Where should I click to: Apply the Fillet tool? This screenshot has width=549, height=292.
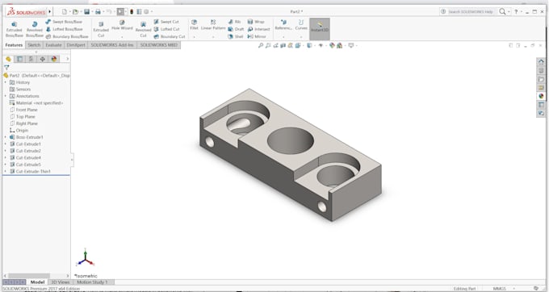pos(194,25)
